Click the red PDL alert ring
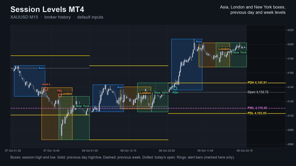The width and height of the screenshot is (296, 166). pos(60,96)
